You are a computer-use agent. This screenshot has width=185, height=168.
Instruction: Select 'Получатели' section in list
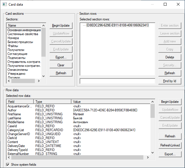pyautogui.click(x=16, y=50)
